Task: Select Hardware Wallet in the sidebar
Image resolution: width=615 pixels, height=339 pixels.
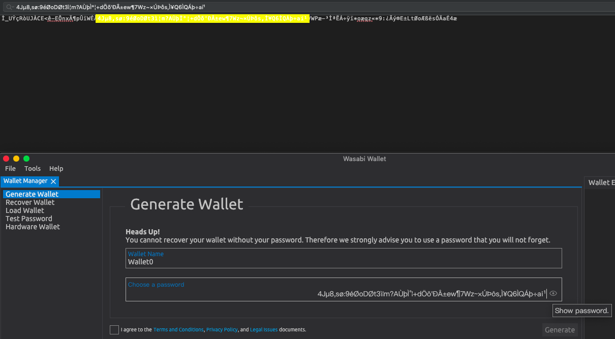Action: click(x=33, y=227)
